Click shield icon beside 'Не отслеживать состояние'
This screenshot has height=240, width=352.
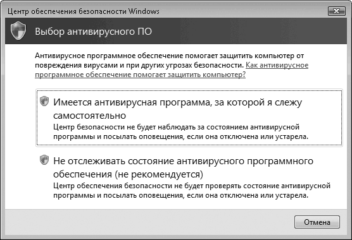coord(44,160)
